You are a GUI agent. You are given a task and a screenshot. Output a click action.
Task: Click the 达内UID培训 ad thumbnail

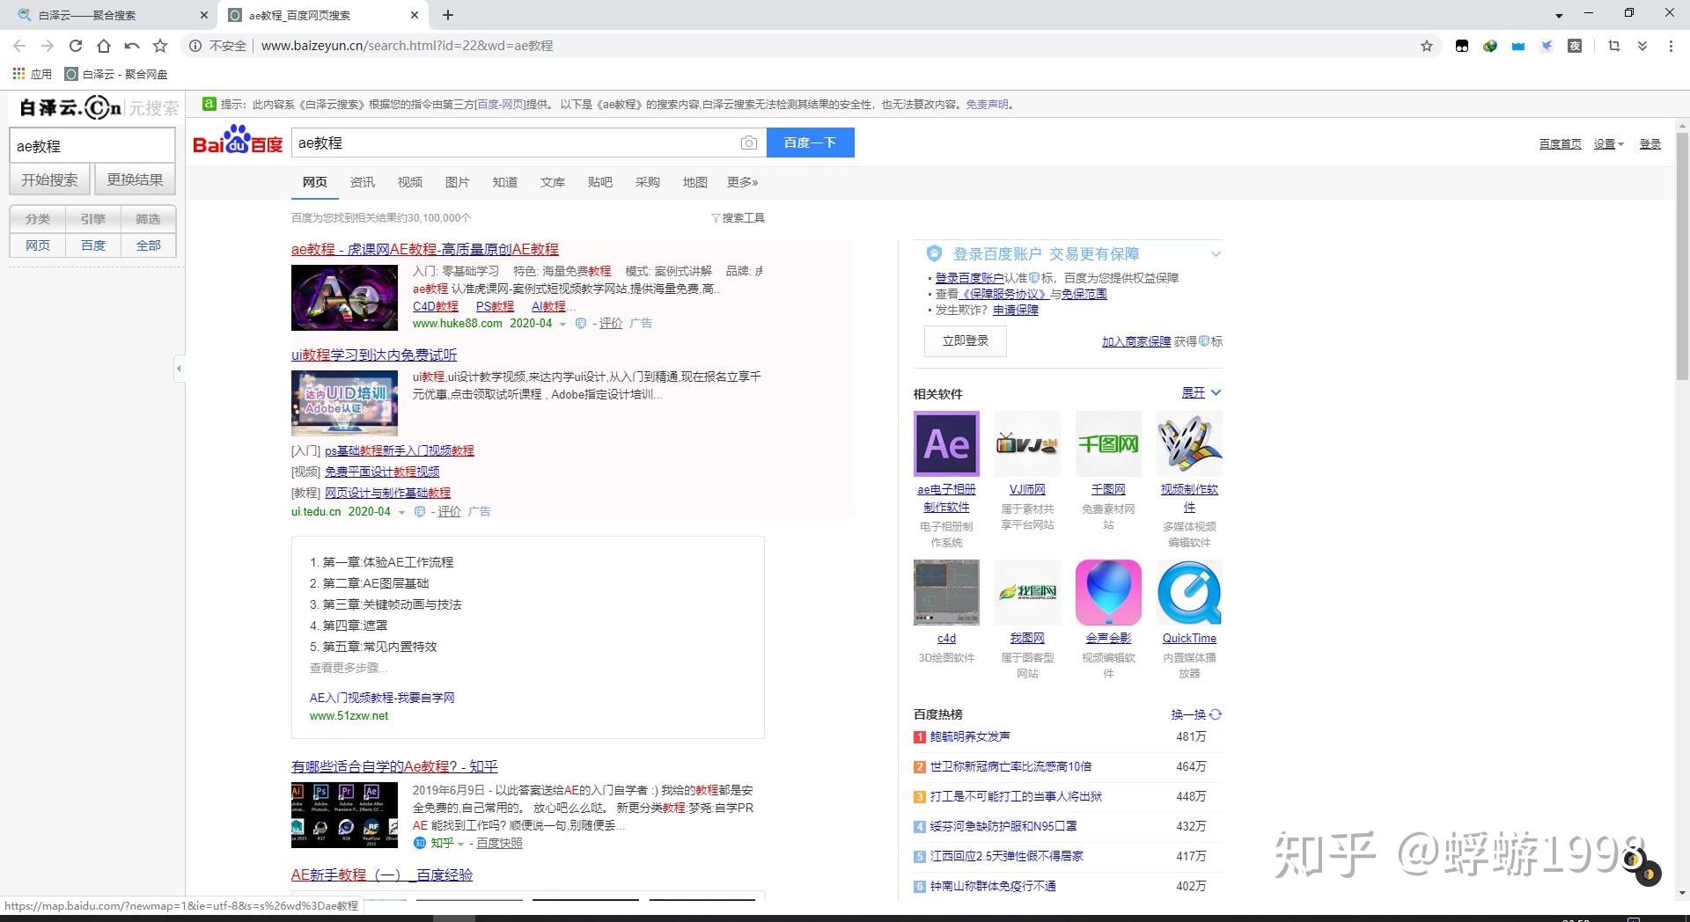click(x=344, y=403)
